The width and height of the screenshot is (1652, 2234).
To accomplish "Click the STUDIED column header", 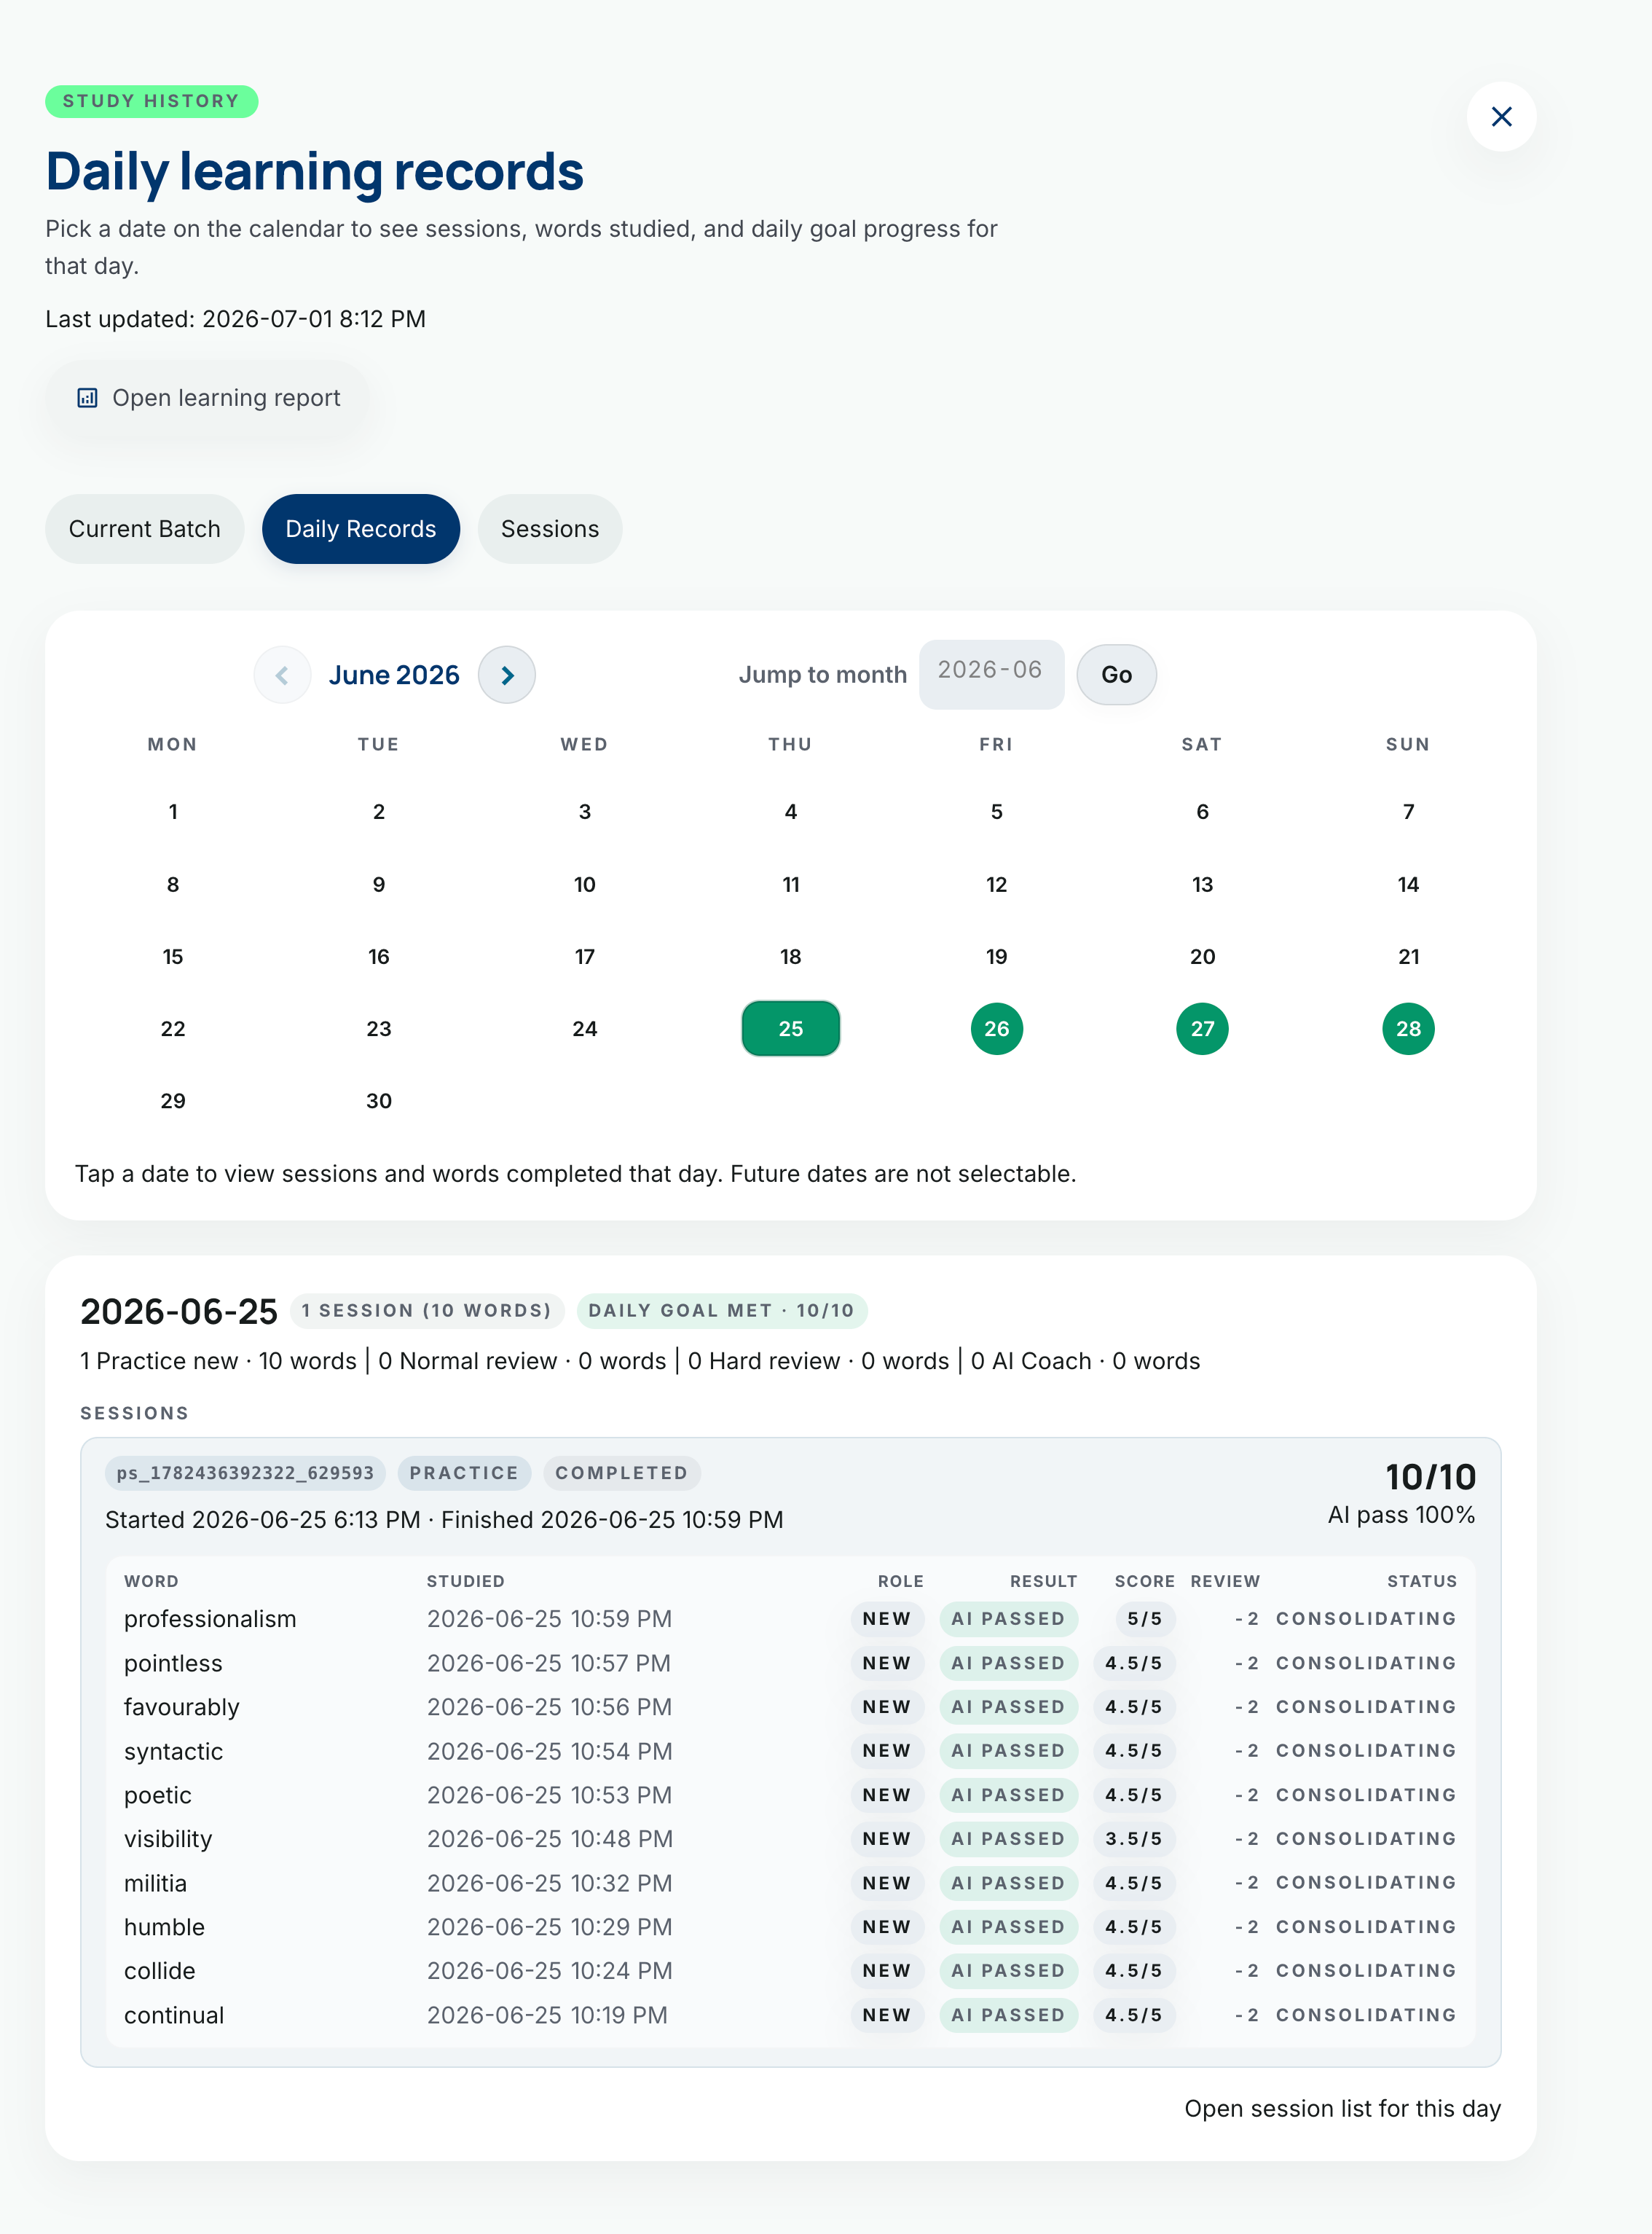I will (x=465, y=1580).
